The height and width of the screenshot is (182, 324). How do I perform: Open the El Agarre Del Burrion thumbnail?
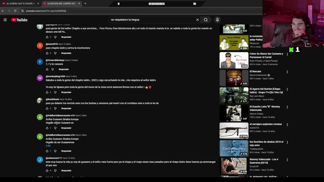pos(234,95)
